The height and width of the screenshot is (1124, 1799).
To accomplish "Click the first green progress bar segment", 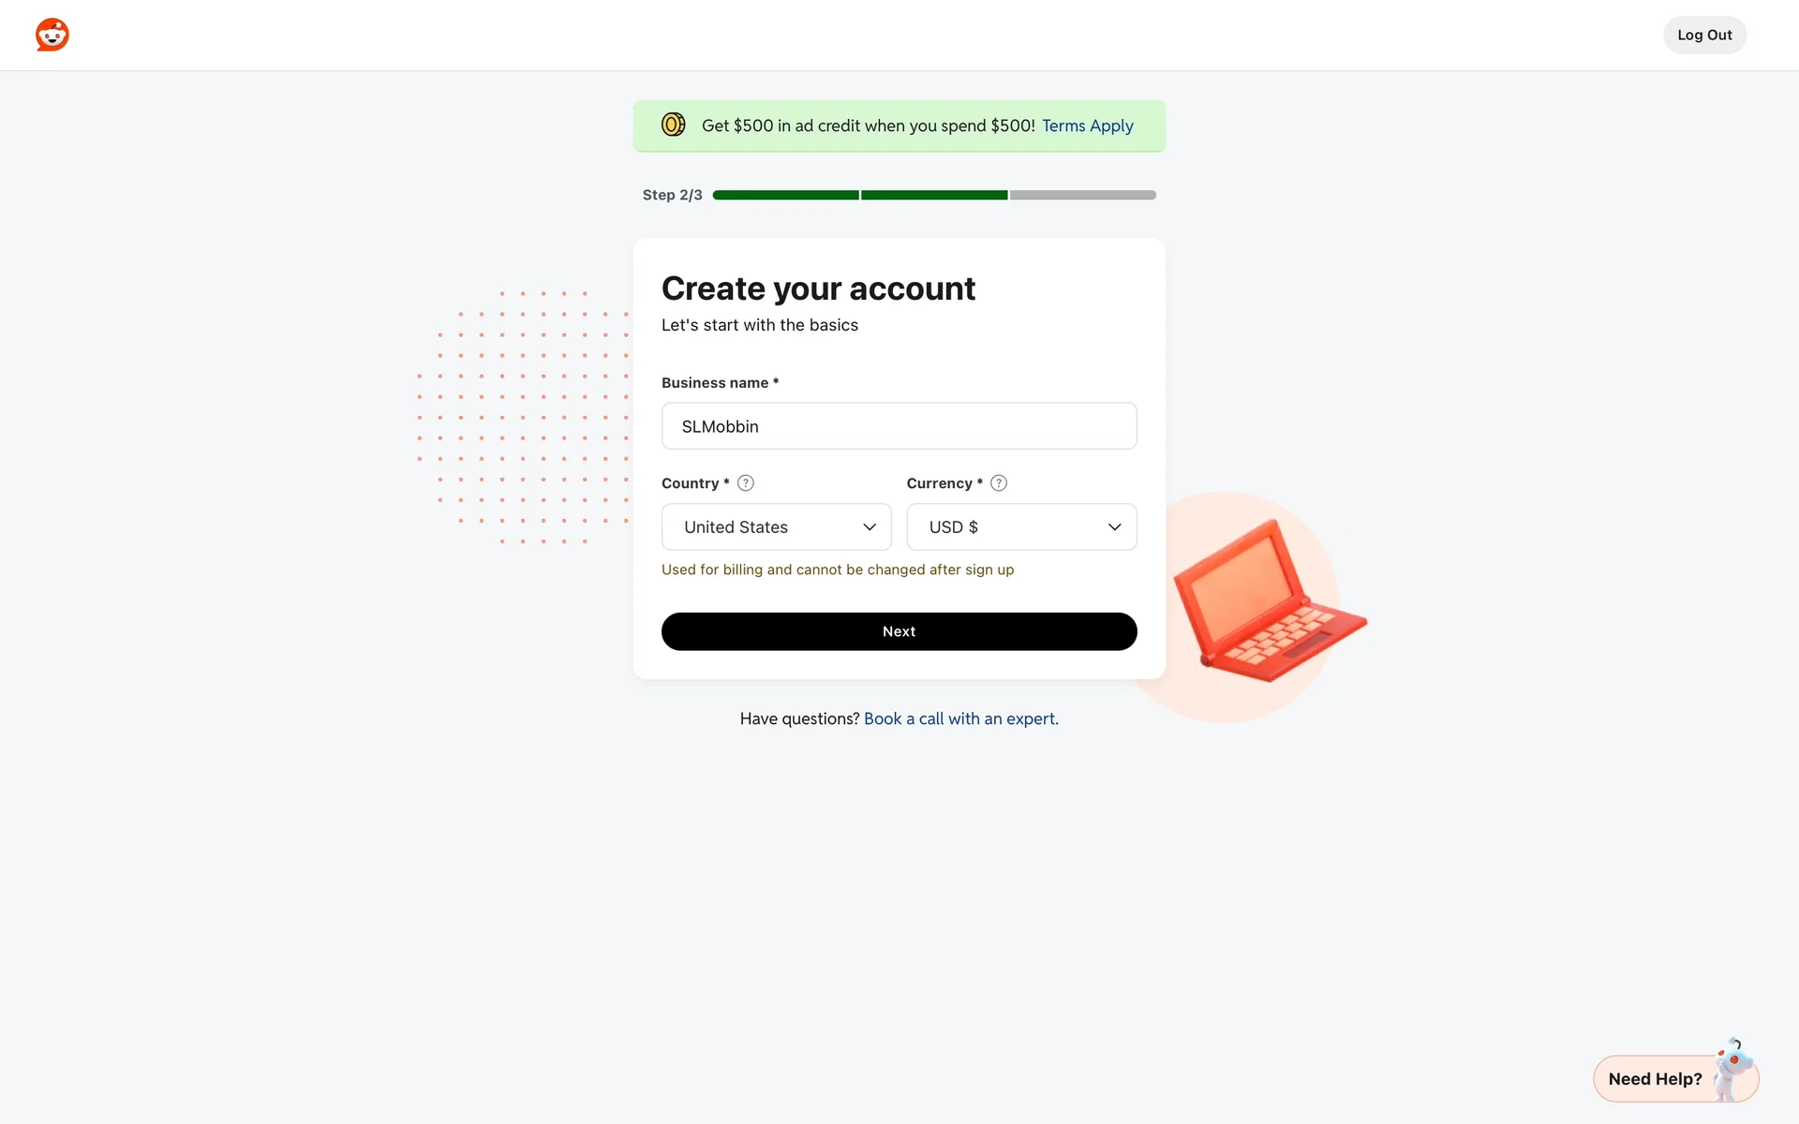I will click(x=785, y=195).
